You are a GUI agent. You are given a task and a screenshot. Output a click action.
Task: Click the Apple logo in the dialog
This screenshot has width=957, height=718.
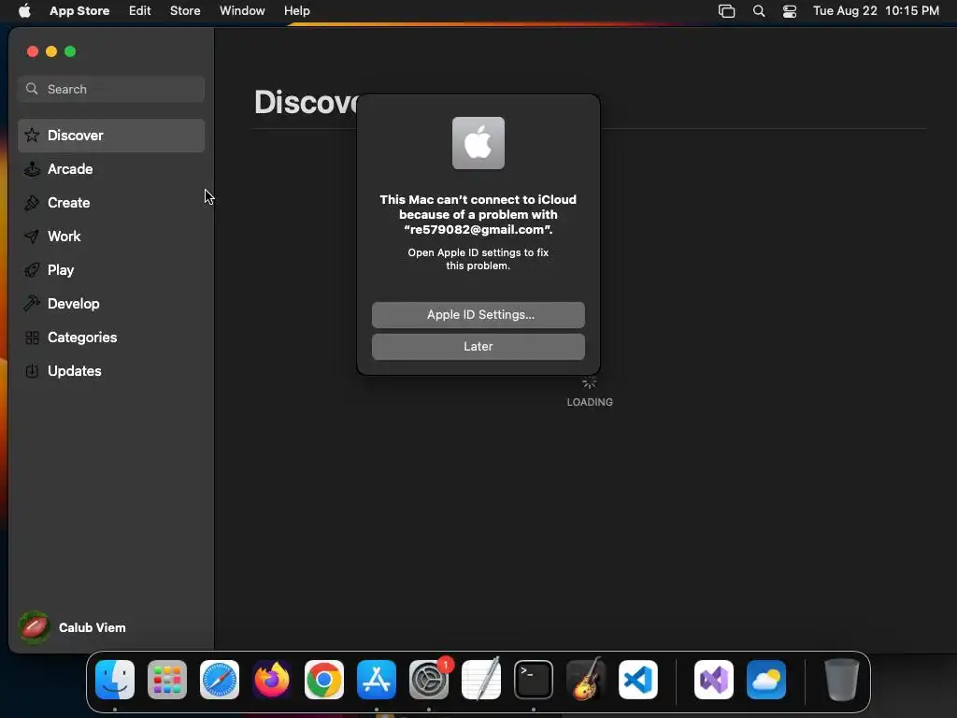(478, 143)
